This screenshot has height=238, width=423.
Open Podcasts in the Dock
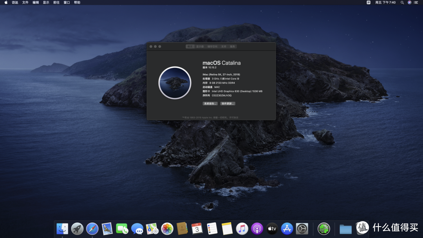click(257, 229)
